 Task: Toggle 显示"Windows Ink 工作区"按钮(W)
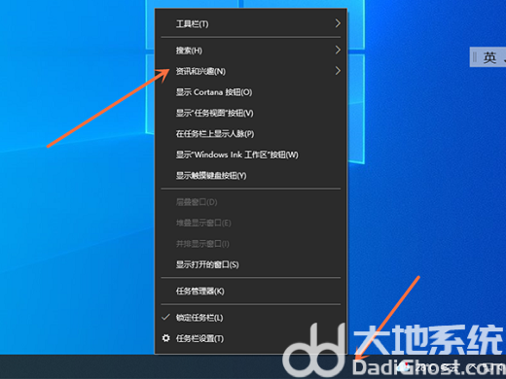[x=250, y=155]
